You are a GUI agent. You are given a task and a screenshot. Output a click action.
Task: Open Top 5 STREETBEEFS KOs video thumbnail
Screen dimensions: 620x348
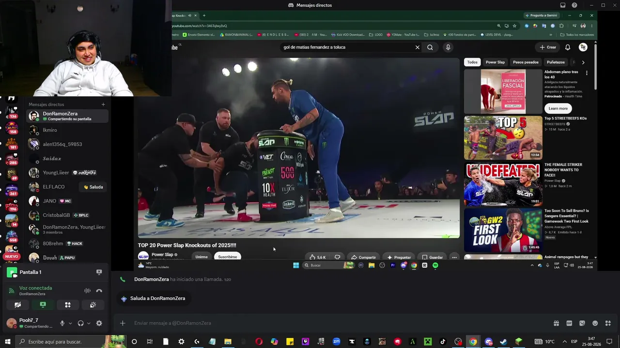[503, 138]
